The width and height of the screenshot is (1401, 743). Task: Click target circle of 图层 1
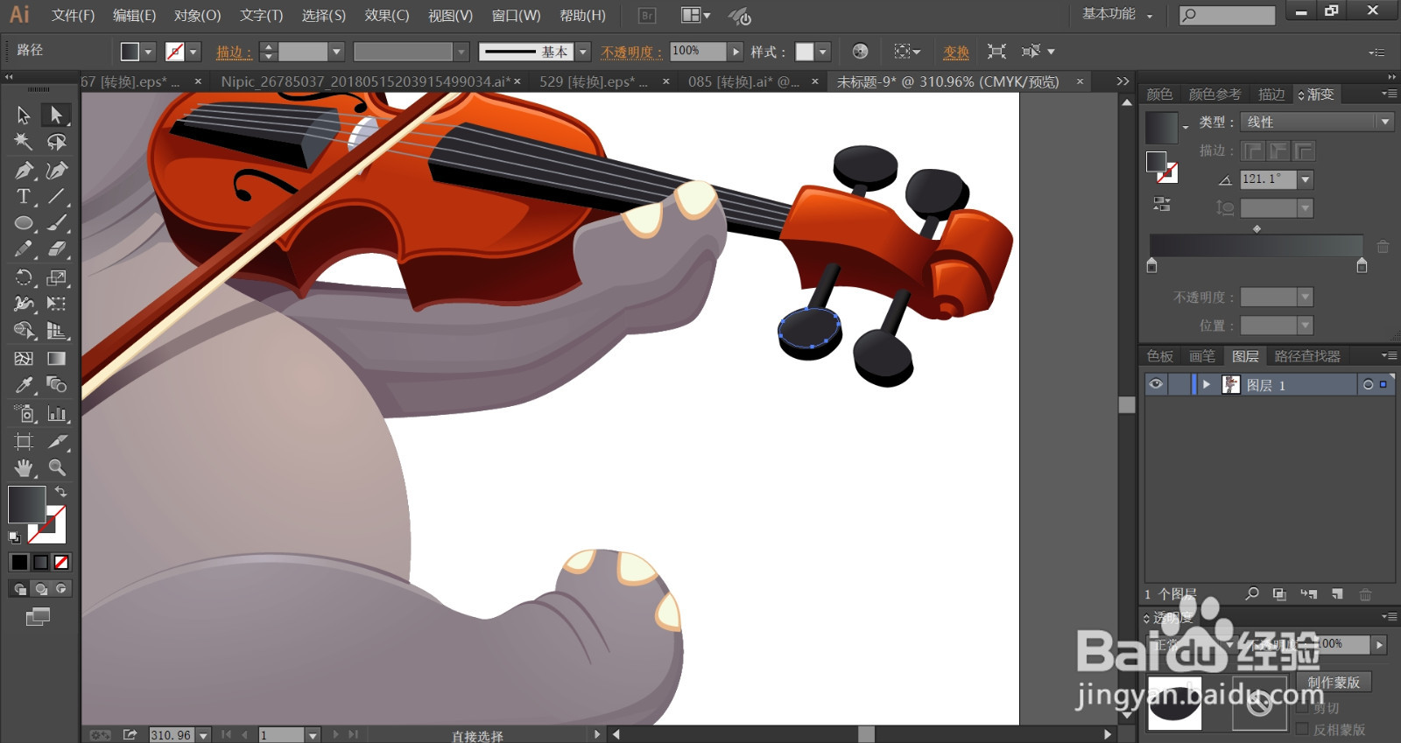tap(1368, 384)
